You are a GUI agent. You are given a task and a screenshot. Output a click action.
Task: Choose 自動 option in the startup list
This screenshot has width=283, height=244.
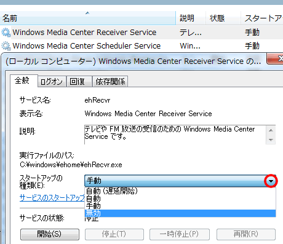[x=180, y=199]
